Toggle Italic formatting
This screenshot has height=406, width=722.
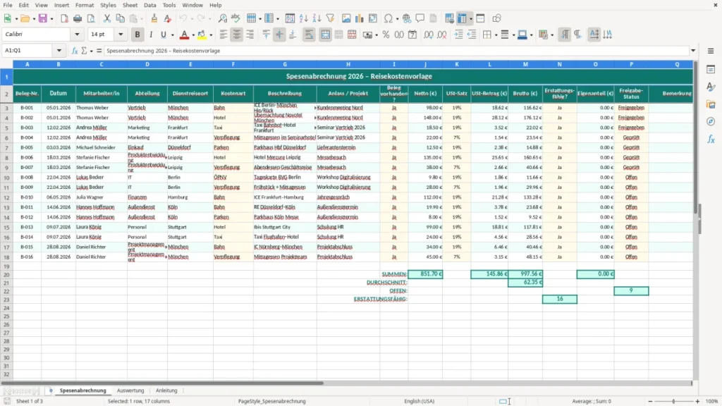[151, 35]
